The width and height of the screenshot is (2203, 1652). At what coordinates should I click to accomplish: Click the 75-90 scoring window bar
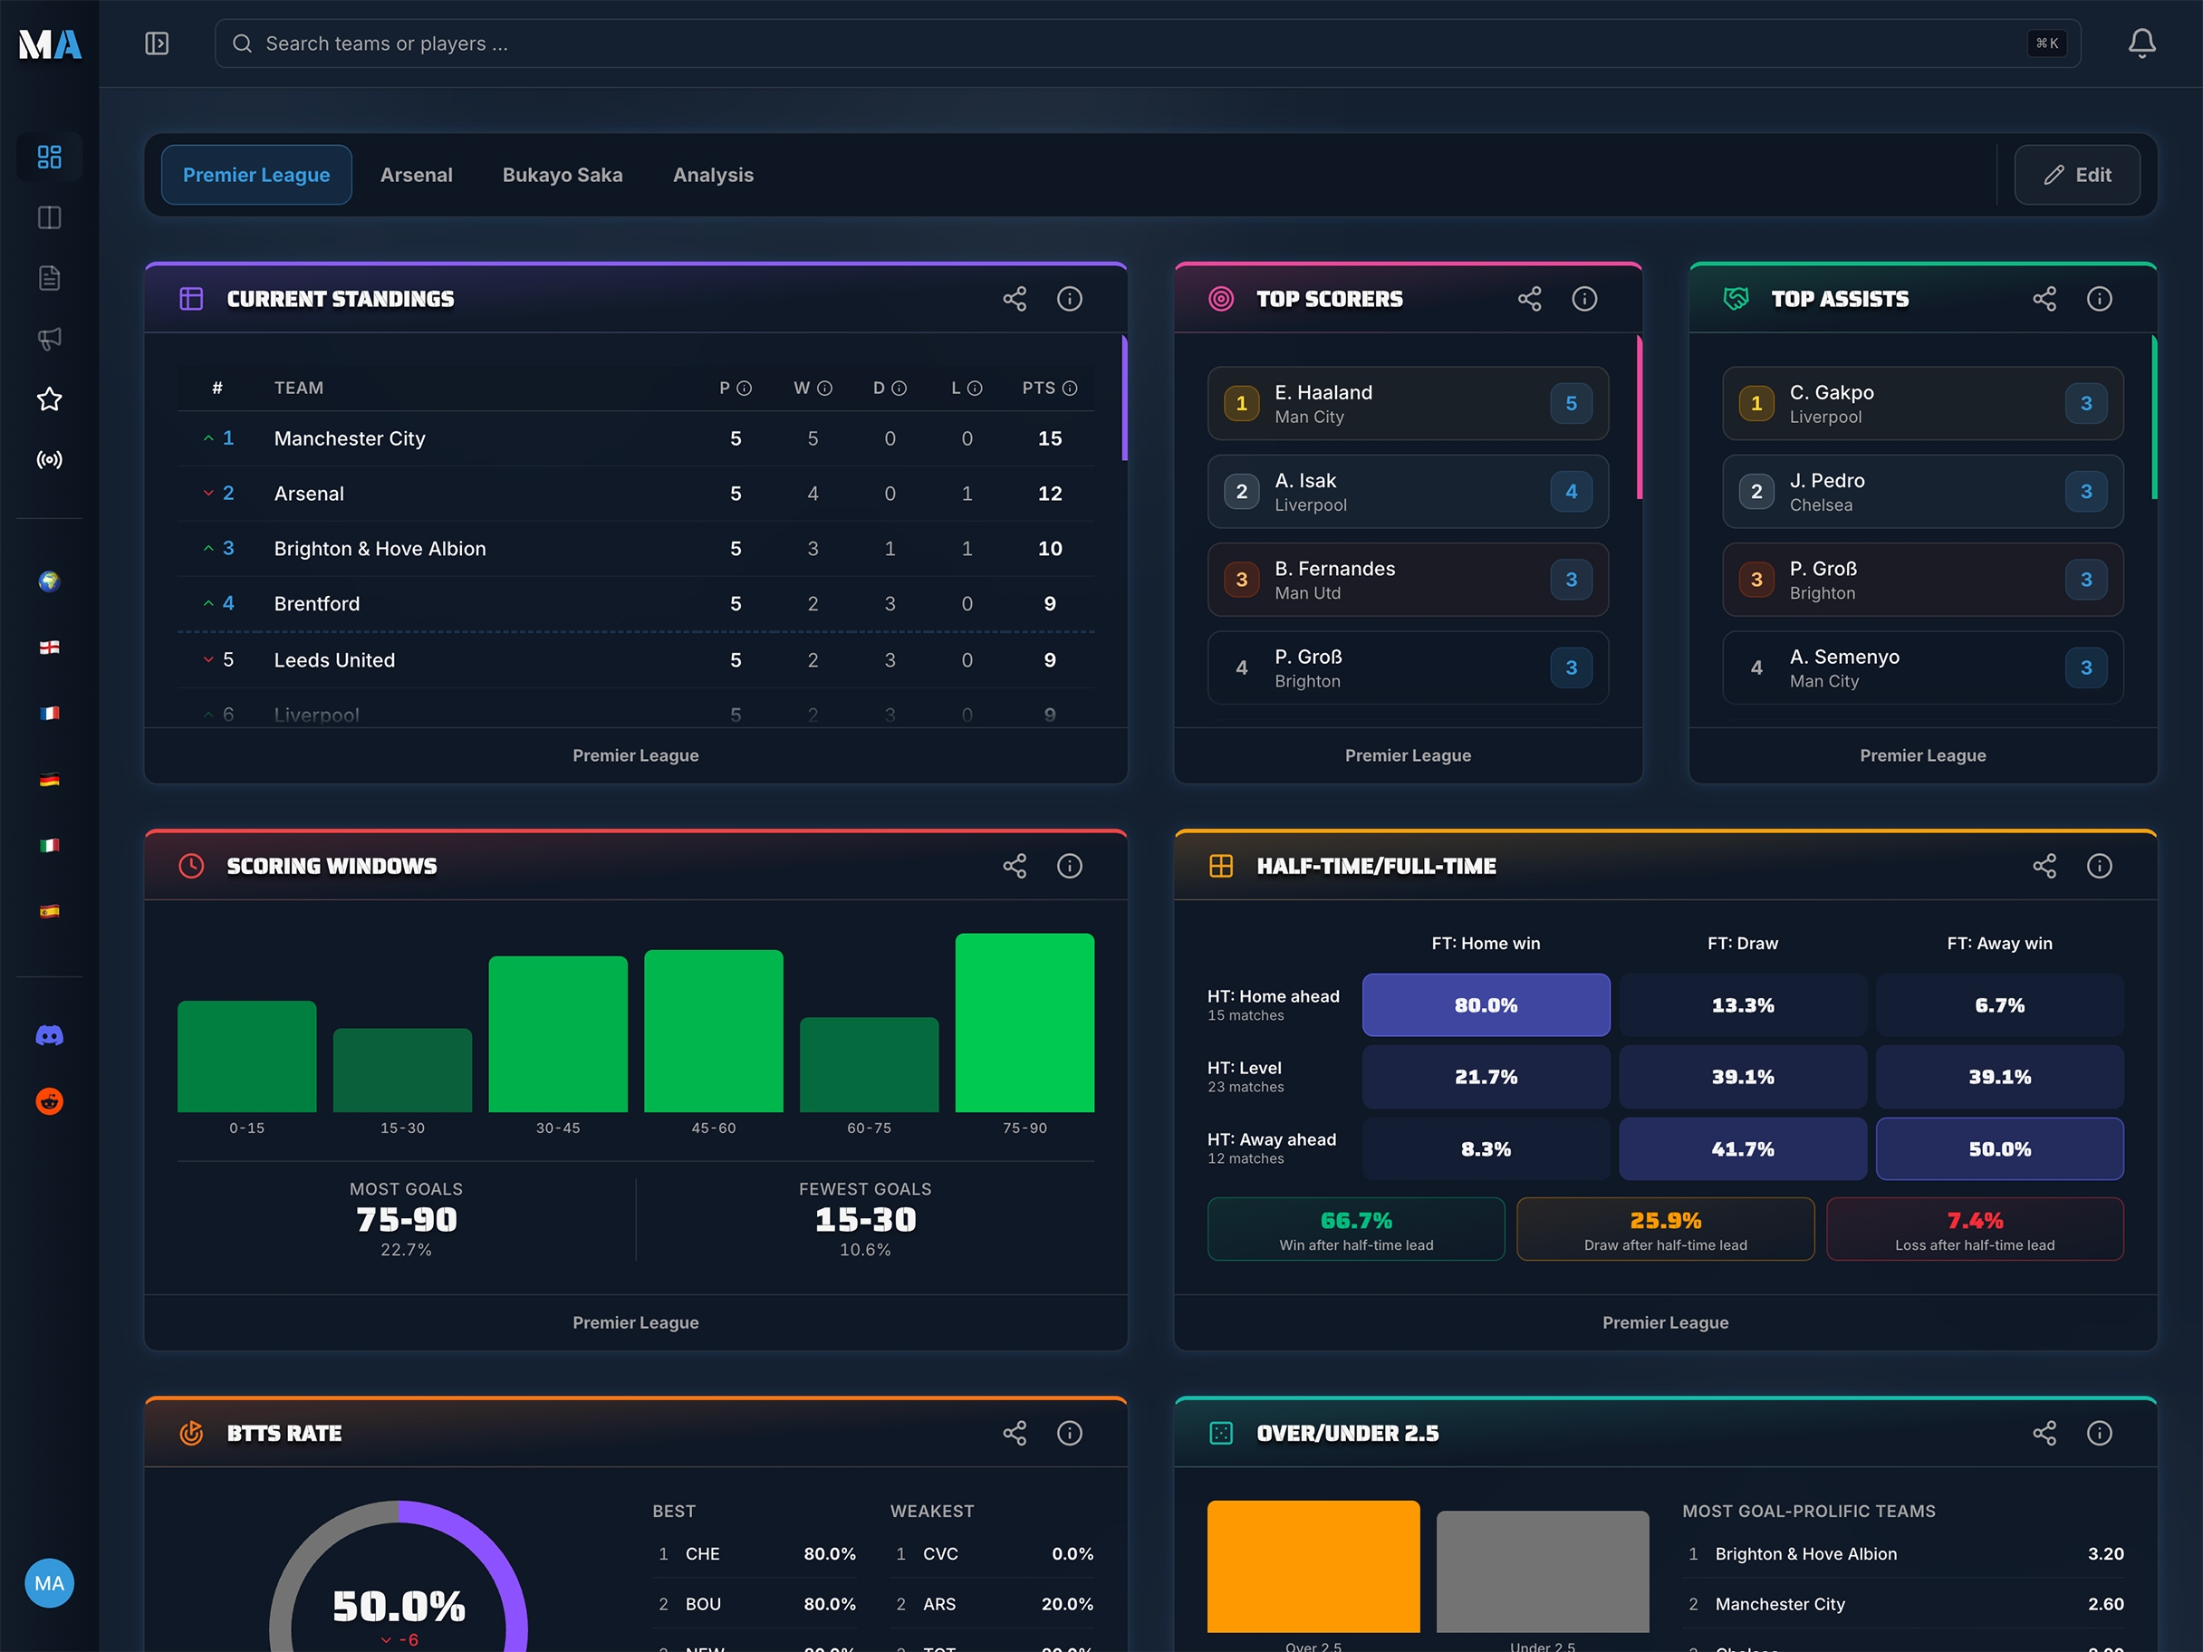coord(1024,1023)
